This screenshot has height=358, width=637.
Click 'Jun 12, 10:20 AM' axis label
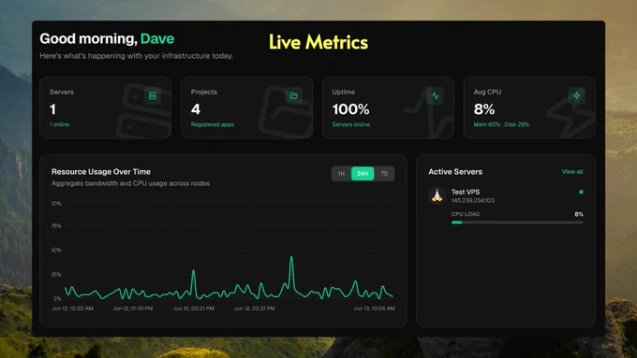point(72,308)
